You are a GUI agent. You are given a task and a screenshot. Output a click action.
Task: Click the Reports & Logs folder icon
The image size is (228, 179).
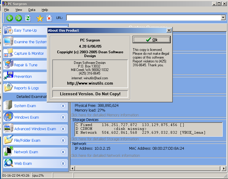[x=9, y=87]
